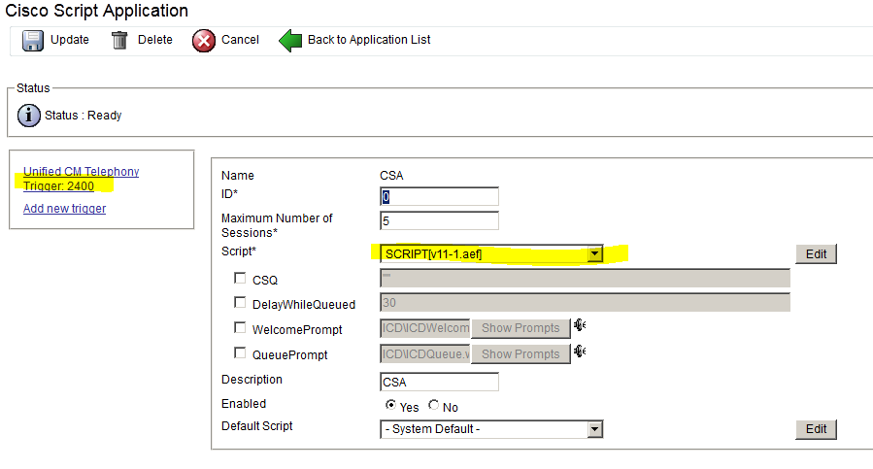
Task: Click Edit button next to Script
Action: [816, 254]
